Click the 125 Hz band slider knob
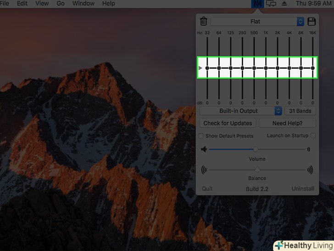334x251 pixels. pos(231,68)
